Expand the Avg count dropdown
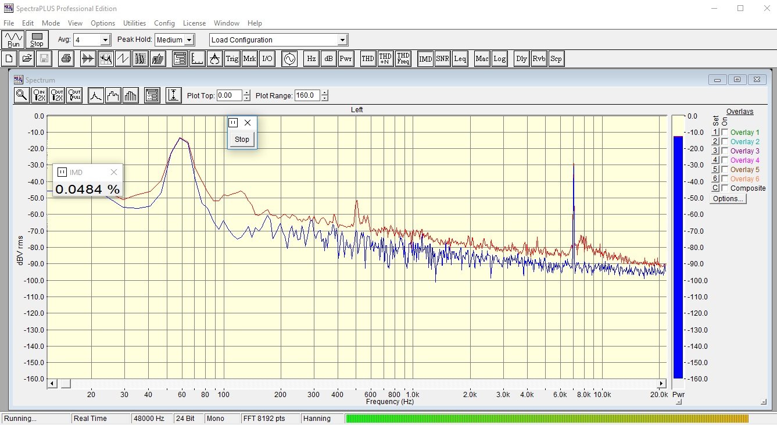Image resolution: width=777 pixels, height=425 pixels. pyautogui.click(x=105, y=40)
